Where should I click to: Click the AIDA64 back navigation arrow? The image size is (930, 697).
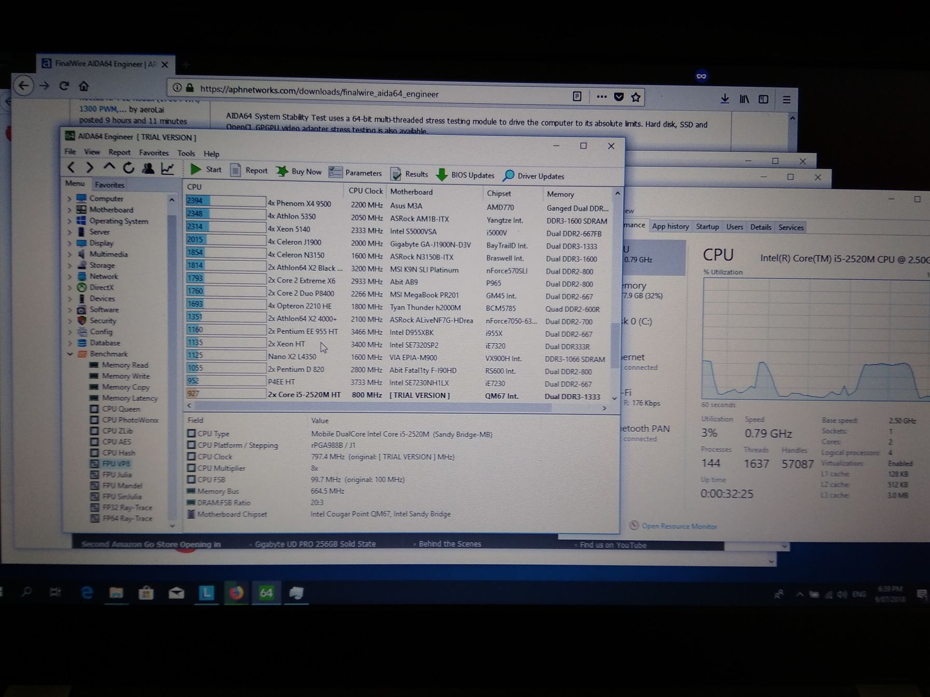coord(71,167)
